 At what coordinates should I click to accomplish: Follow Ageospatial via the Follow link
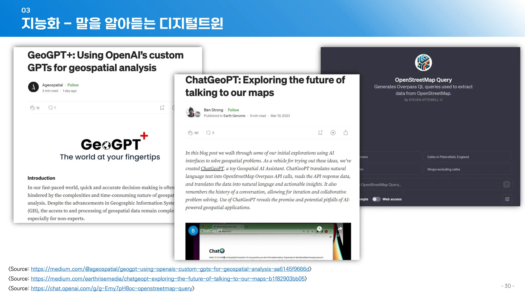tap(73, 85)
